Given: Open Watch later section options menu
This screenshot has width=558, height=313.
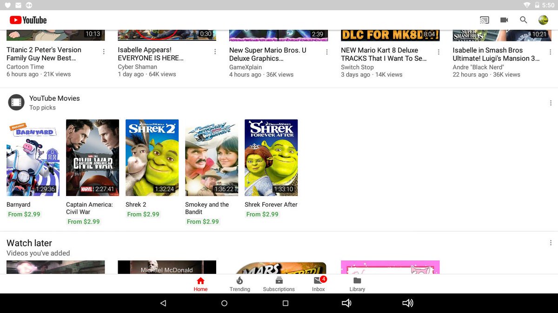Looking at the screenshot, I should [x=551, y=243].
